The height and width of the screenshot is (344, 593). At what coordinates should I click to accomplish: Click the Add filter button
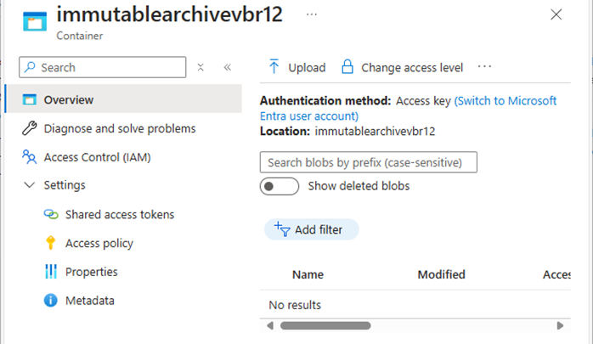coord(311,229)
